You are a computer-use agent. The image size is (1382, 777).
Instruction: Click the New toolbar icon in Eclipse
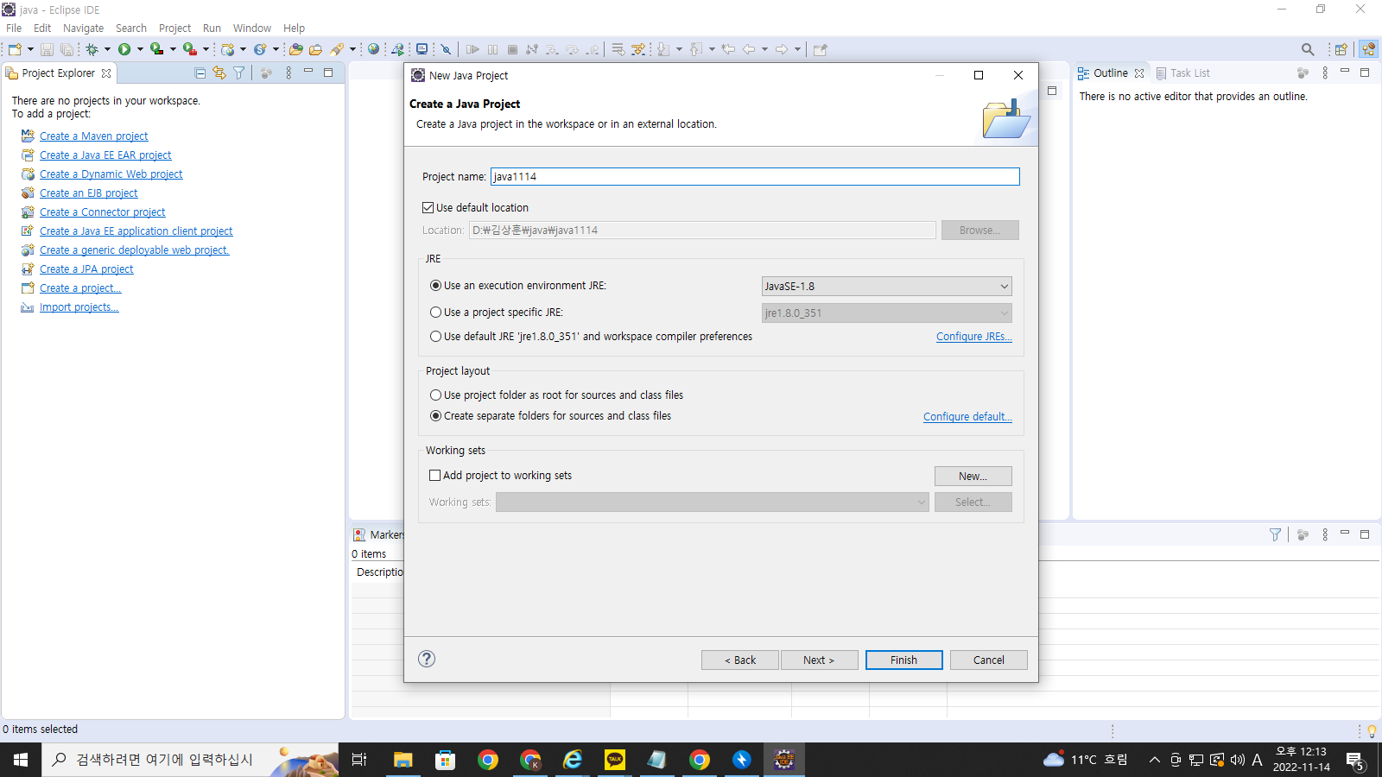(x=15, y=49)
